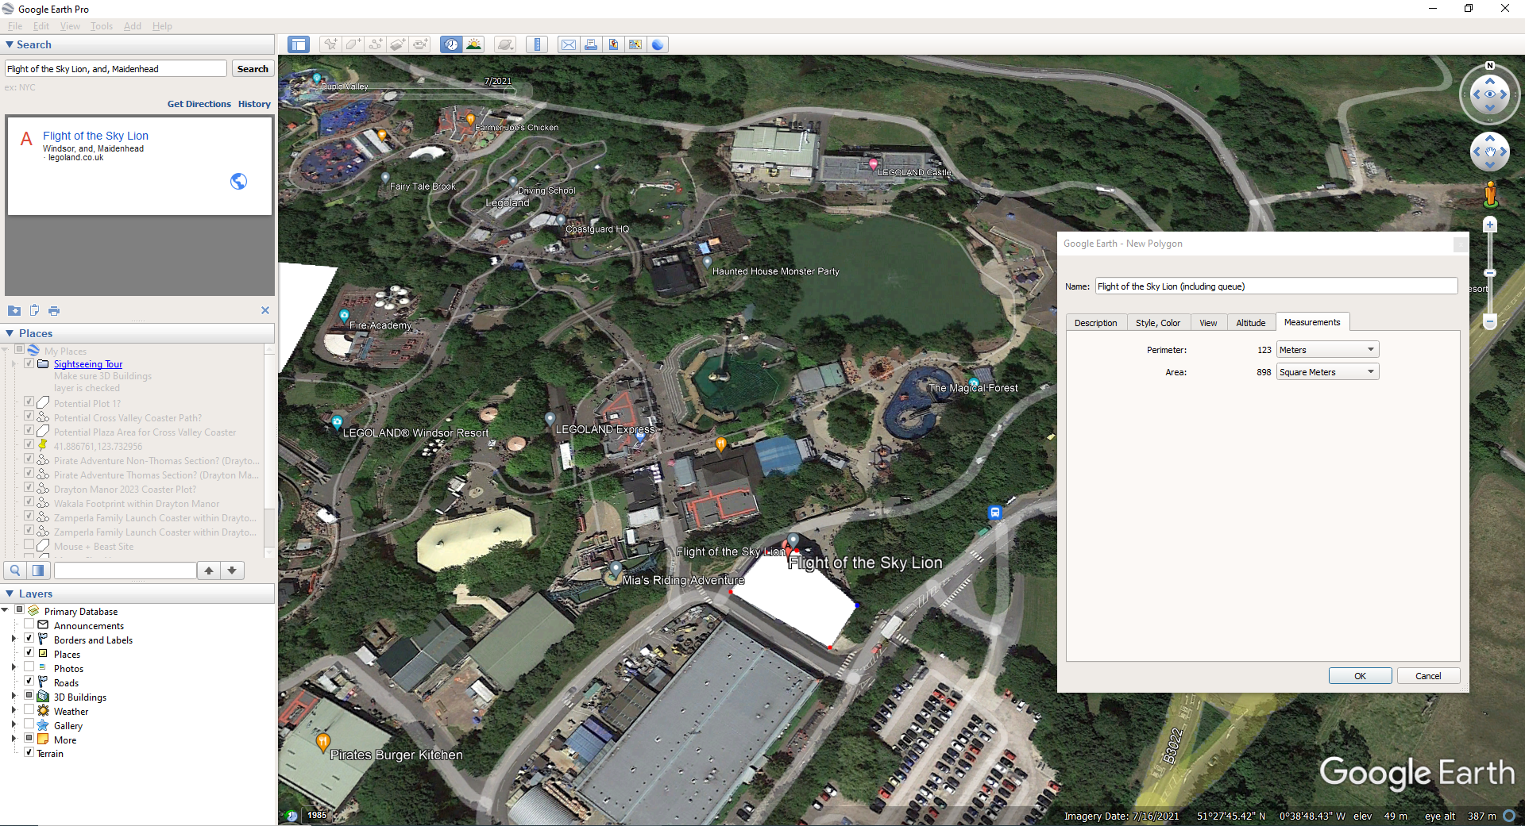Click Cancel in New Polygon dialog
Viewport: 1525px width, 826px height.
[1428, 676]
